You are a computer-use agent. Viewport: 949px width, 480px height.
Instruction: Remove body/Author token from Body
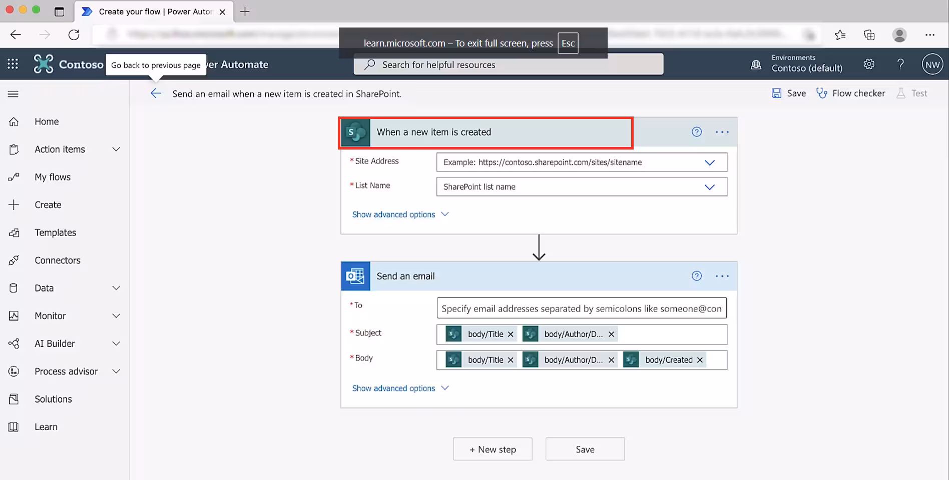click(611, 360)
